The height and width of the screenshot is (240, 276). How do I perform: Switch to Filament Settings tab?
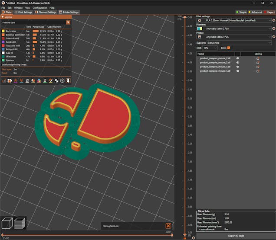point(45,12)
